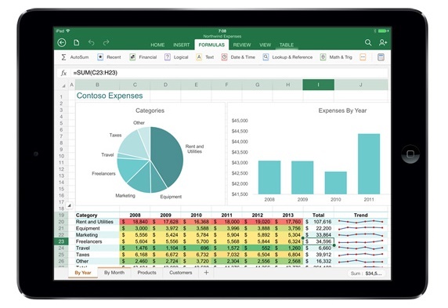The width and height of the screenshot is (448, 308).
Task: Open Recent functions list
Action: coord(109,57)
